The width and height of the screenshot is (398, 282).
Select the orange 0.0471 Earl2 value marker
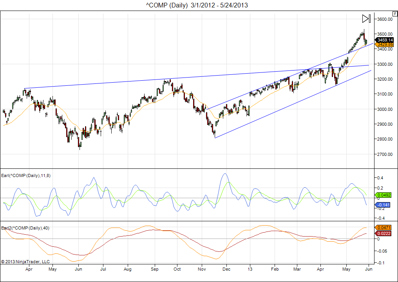click(385, 228)
